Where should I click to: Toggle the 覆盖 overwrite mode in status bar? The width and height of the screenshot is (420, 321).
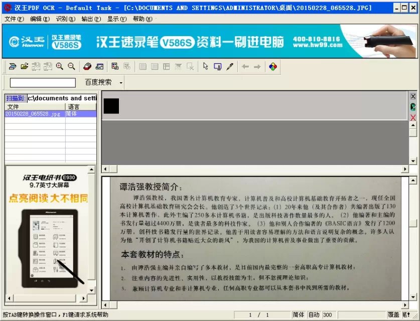point(393,314)
